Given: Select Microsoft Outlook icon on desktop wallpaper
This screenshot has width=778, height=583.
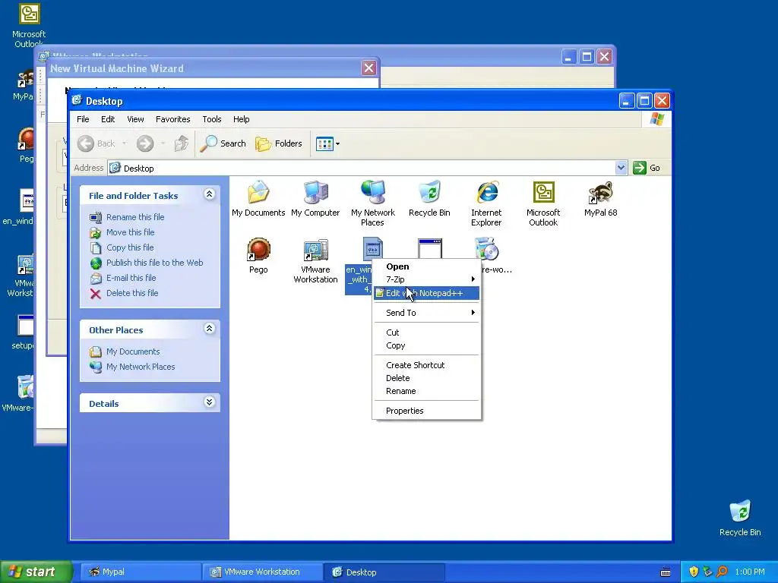Looking at the screenshot, I should tap(29, 14).
